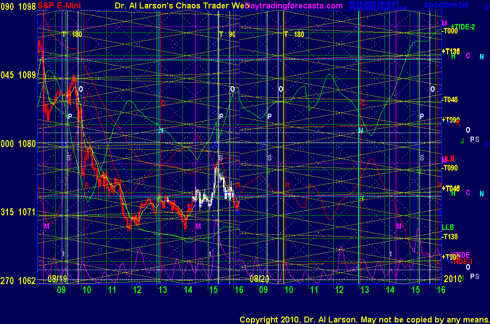Click the green '+TIDE-2' legend label
Image resolution: width=490 pixels, height=324 pixels.
click(x=463, y=27)
